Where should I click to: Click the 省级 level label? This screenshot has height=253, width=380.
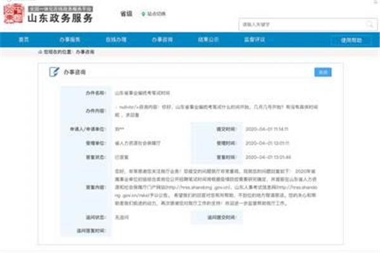coord(126,13)
